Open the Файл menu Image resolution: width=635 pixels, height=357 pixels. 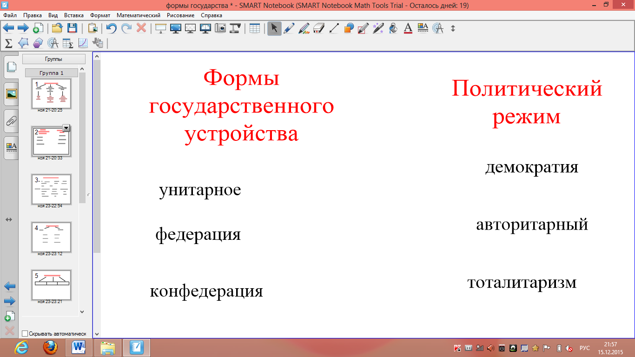(x=10, y=15)
